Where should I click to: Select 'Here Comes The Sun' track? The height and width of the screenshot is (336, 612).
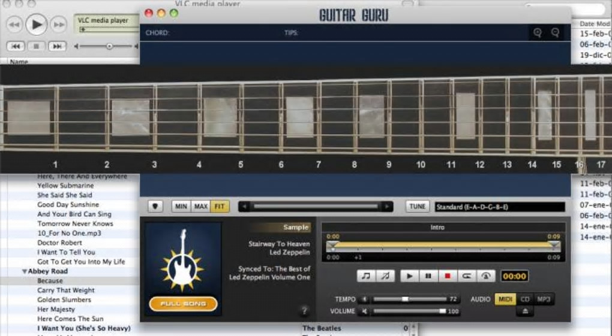pos(70,319)
